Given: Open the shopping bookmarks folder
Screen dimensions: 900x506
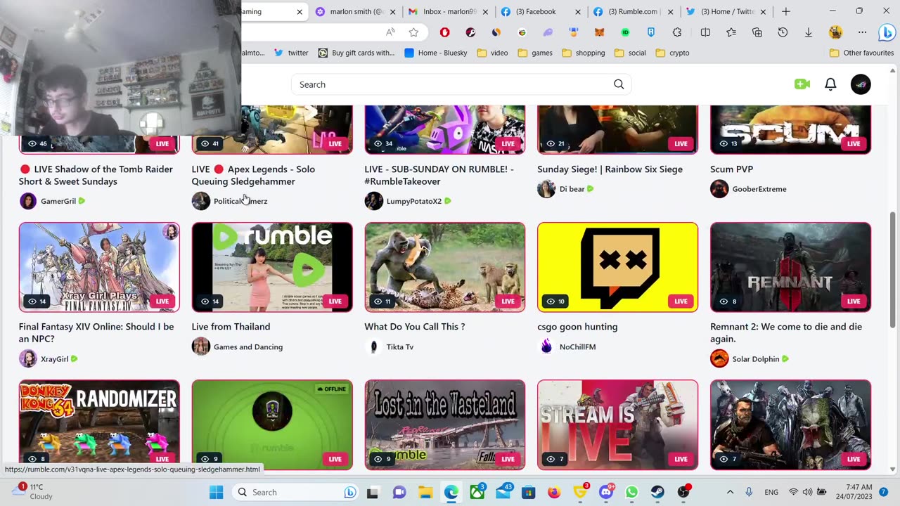Looking at the screenshot, I should pyautogui.click(x=583, y=53).
